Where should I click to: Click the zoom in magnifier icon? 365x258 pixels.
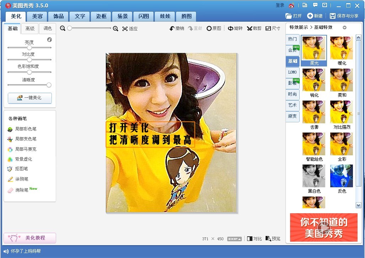point(115,28)
